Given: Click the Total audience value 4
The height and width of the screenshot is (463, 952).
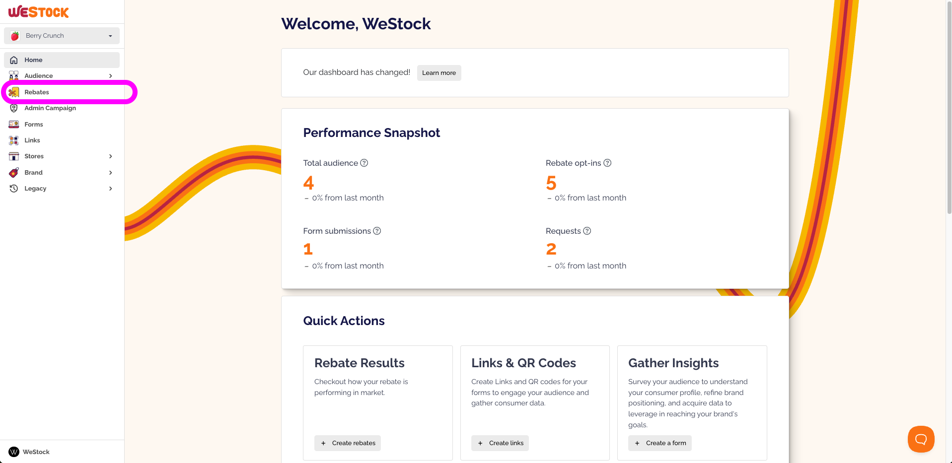Looking at the screenshot, I should click(x=308, y=183).
